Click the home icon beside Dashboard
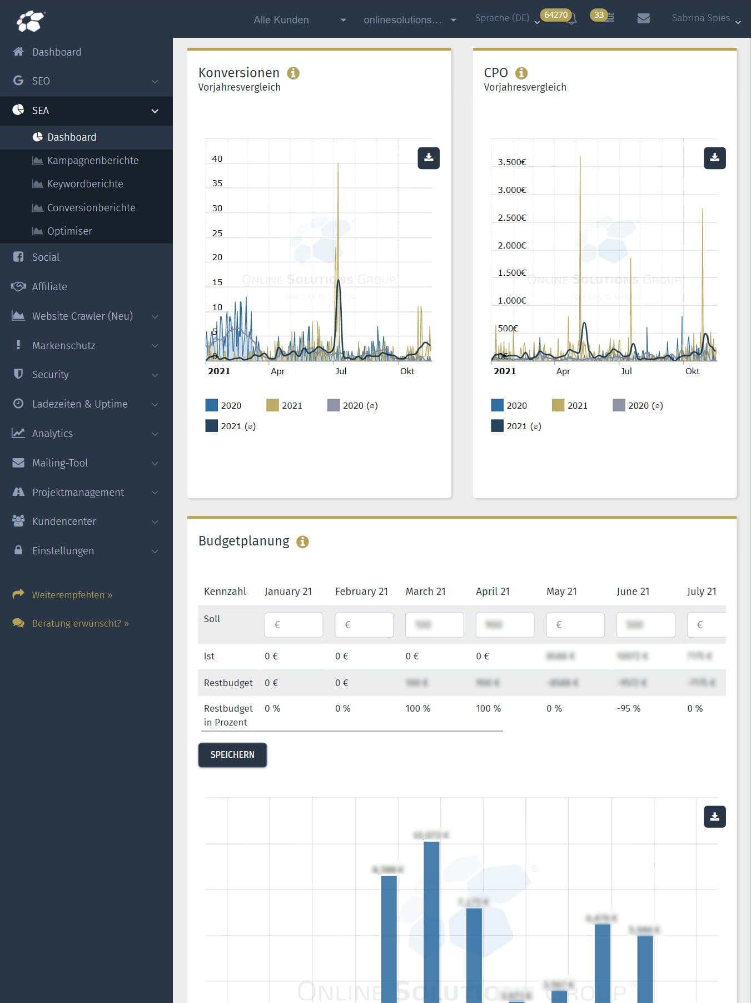 click(x=18, y=52)
